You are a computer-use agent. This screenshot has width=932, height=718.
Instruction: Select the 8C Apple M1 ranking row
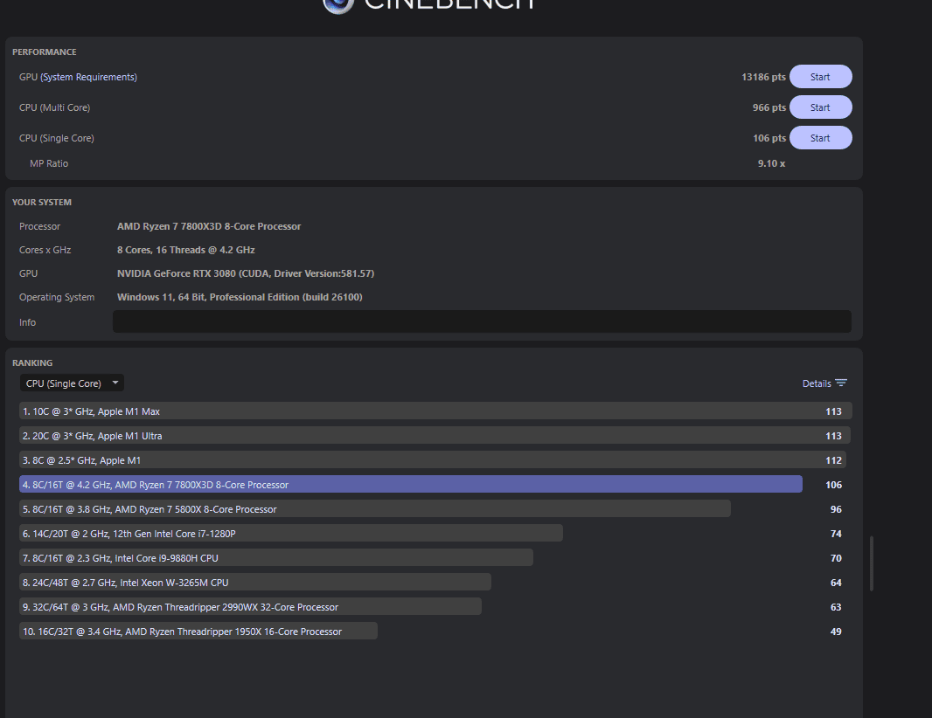click(432, 460)
